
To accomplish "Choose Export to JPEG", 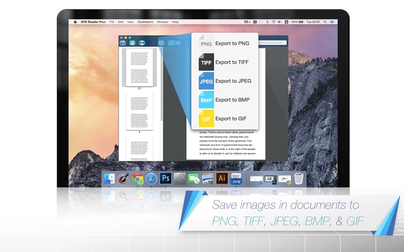I will point(225,81).
